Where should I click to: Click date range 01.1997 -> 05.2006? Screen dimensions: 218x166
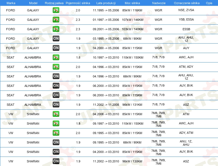point(106,20)
